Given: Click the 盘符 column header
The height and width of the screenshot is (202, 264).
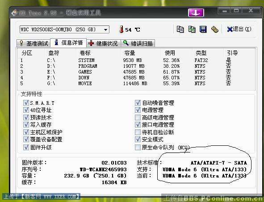Looking at the screenshot, I should point(54,53).
